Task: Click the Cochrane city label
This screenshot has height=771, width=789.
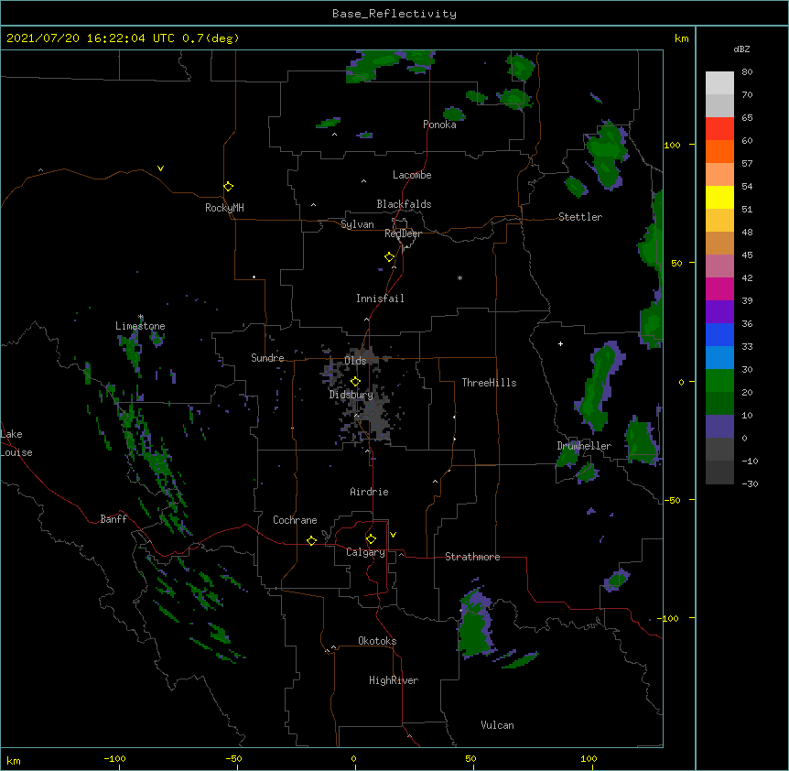Action: (295, 520)
